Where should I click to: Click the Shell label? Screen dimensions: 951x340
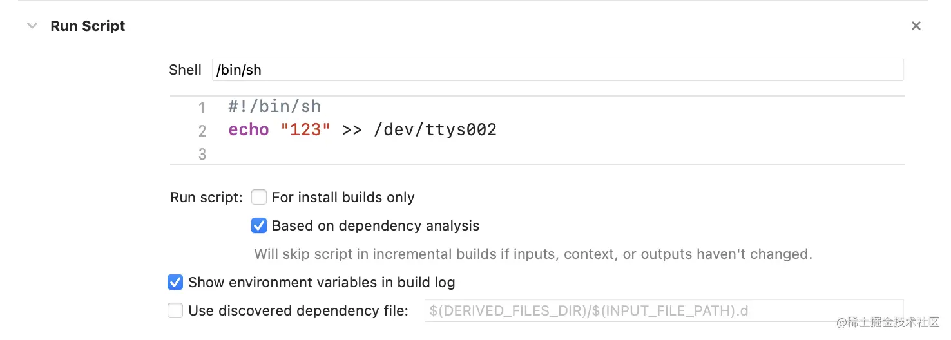[185, 70]
